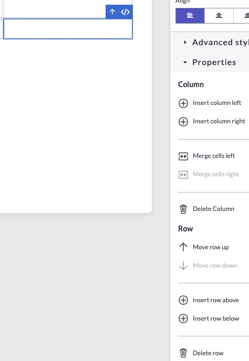
Task: Click Insert row below label
Action: (216, 318)
